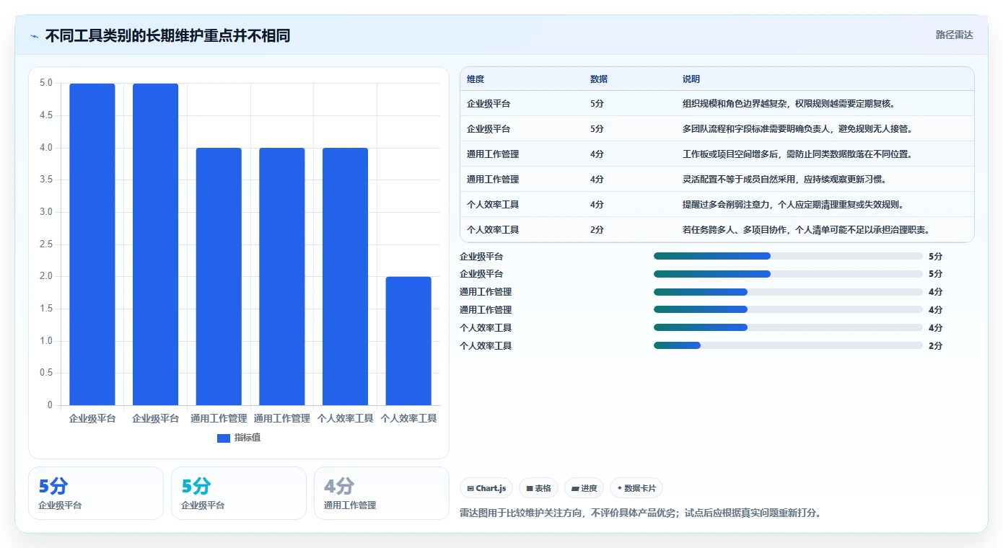Click the 路径雷达 label in the header
The image size is (1003, 548).
(955, 35)
